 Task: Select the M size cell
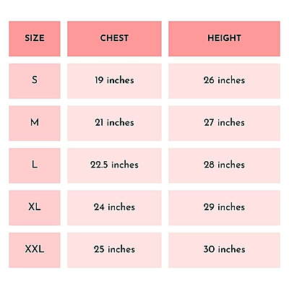pos(35,123)
